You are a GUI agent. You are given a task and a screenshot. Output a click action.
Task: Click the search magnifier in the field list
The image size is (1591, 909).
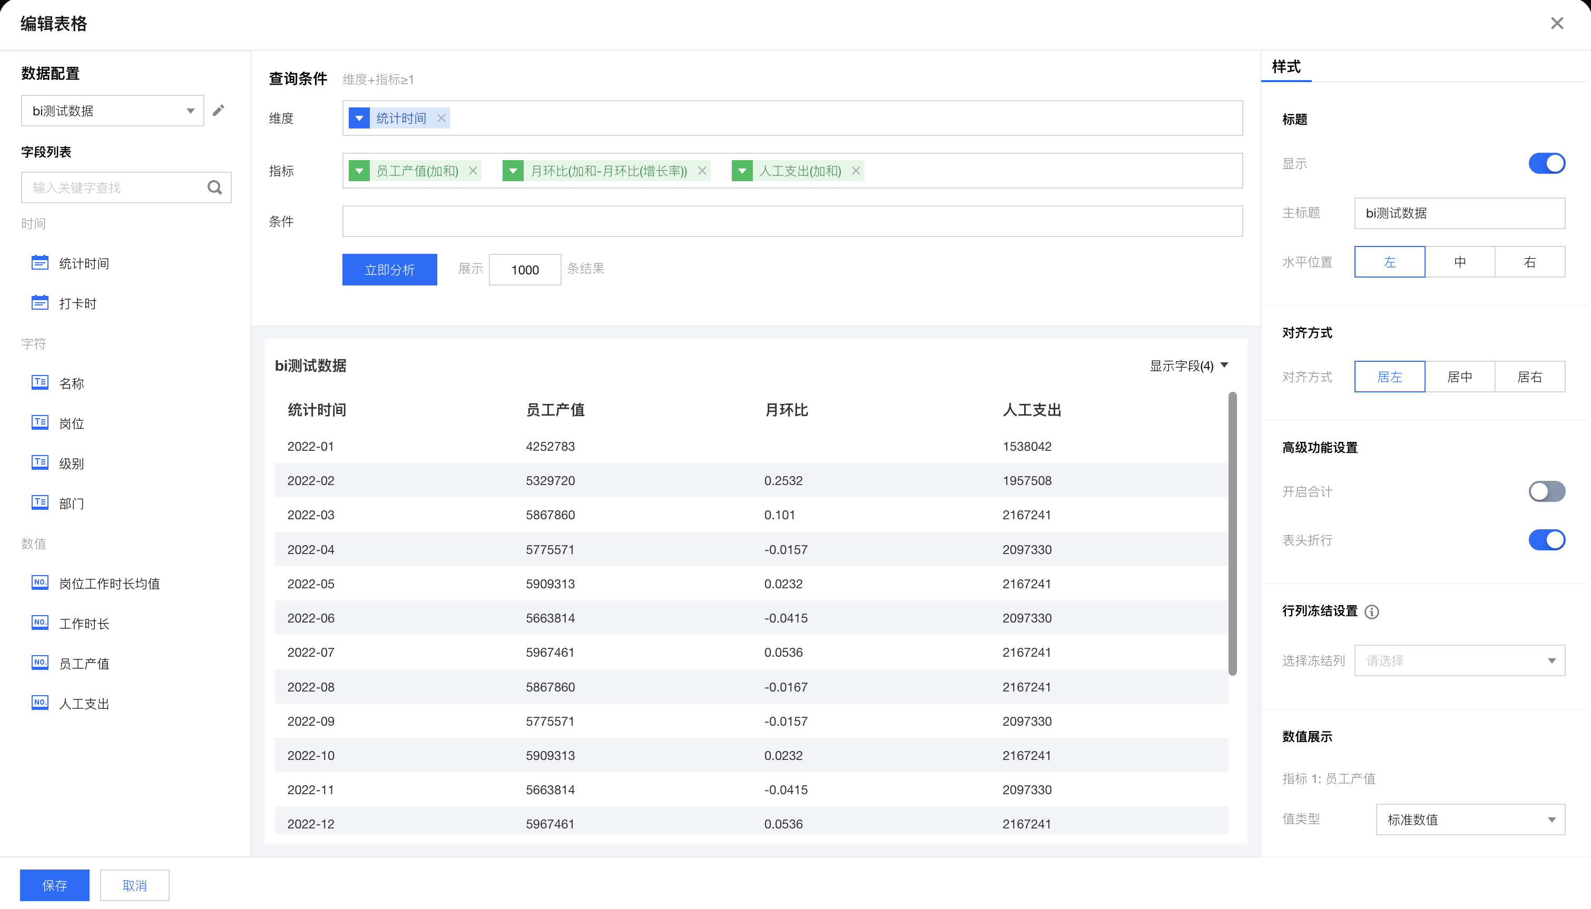click(214, 187)
